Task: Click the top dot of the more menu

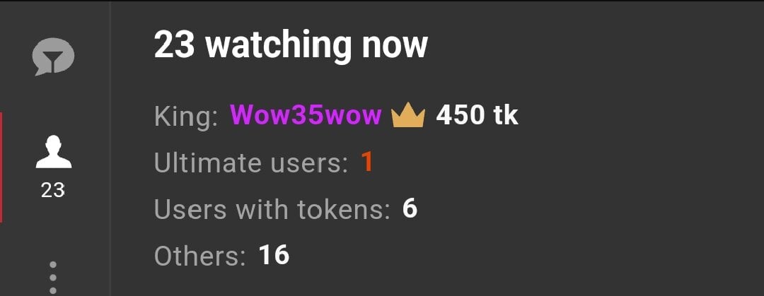Action: tap(53, 266)
